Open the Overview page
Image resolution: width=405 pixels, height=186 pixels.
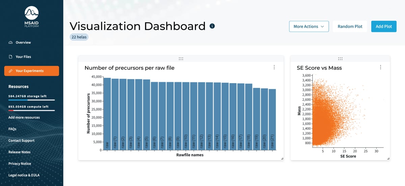click(x=23, y=42)
